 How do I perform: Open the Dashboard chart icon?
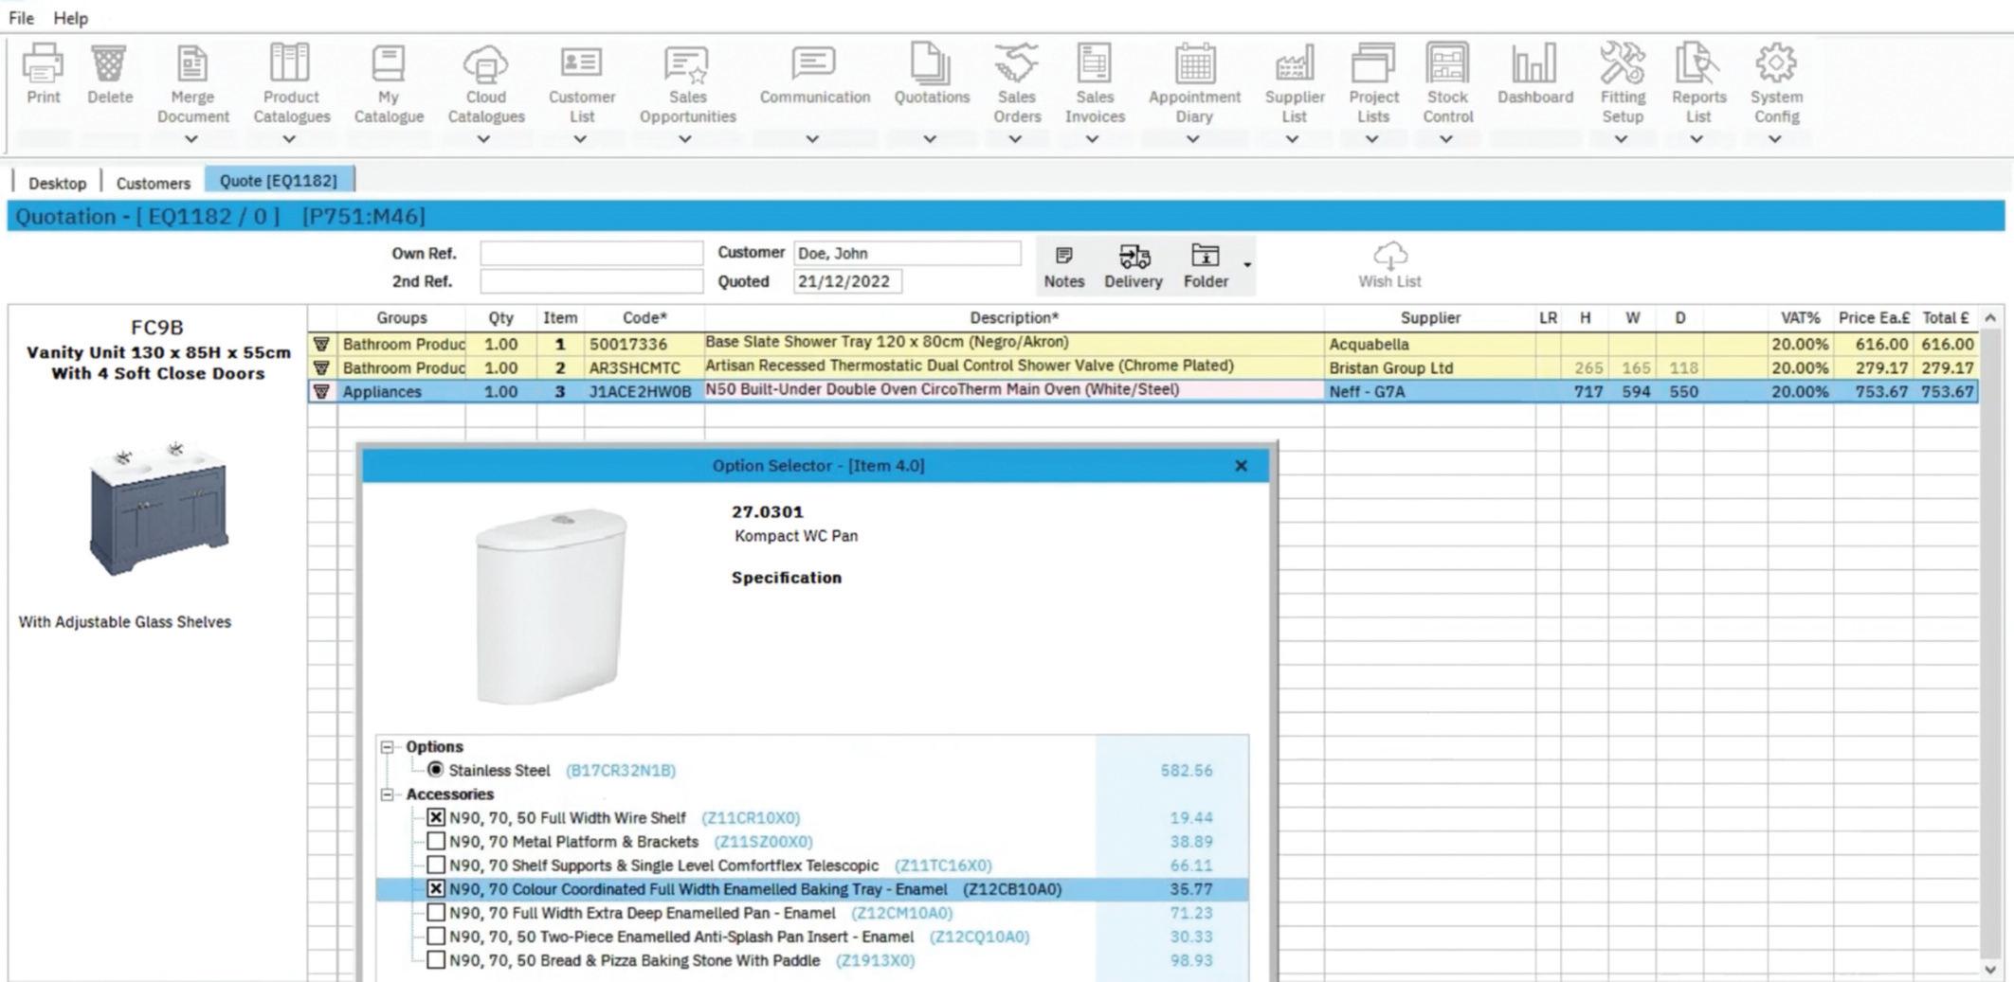[1534, 62]
